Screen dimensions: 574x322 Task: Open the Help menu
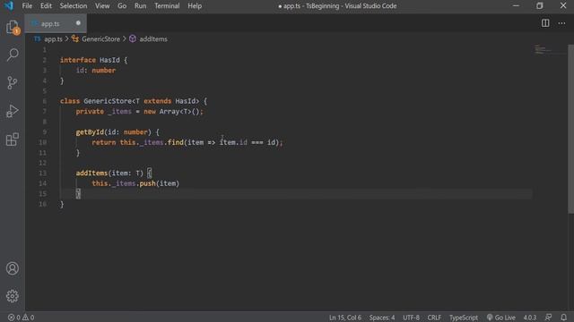coord(195,6)
